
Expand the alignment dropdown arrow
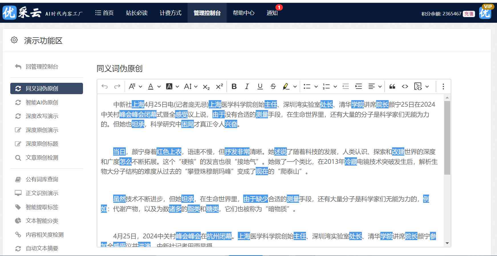point(380,87)
